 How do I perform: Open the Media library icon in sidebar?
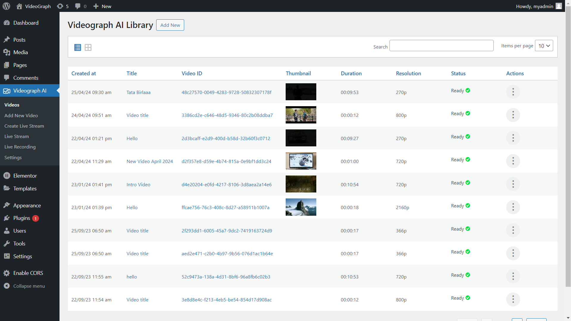pos(7,52)
